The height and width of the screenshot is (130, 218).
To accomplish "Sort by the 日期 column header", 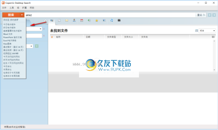I will [x=88, y=37].
